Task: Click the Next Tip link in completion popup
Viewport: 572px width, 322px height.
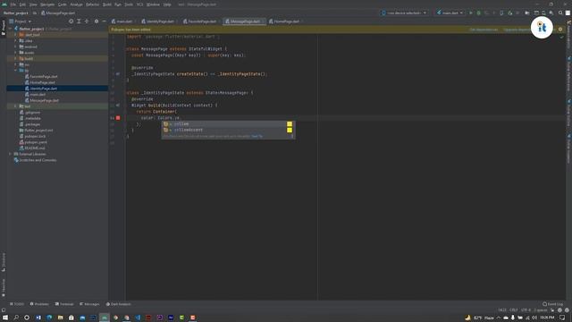Action: click(257, 136)
